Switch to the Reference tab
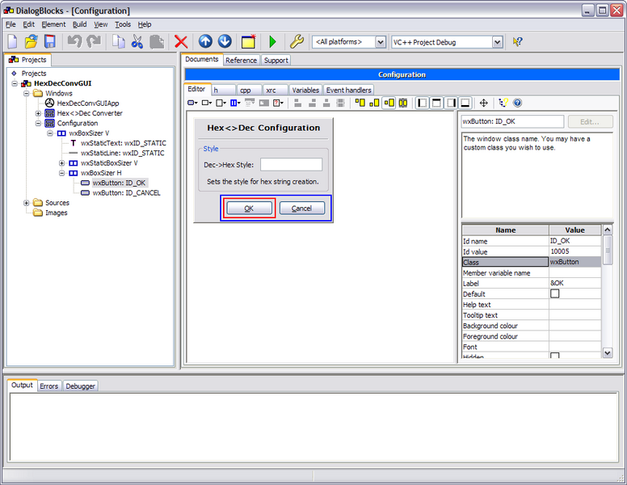 coord(241,61)
